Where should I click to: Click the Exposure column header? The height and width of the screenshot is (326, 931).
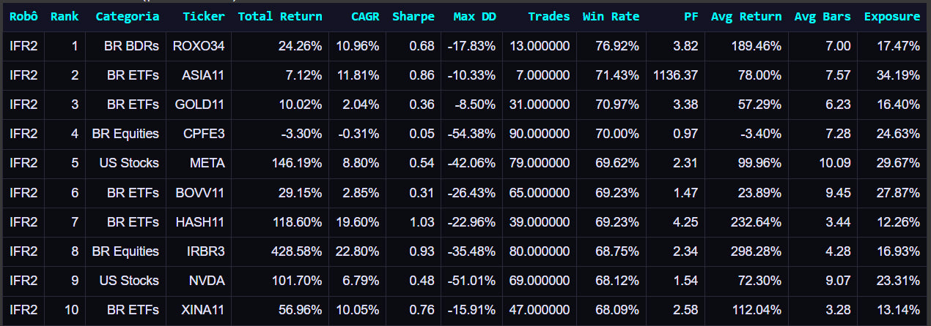(x=891, y=17)
